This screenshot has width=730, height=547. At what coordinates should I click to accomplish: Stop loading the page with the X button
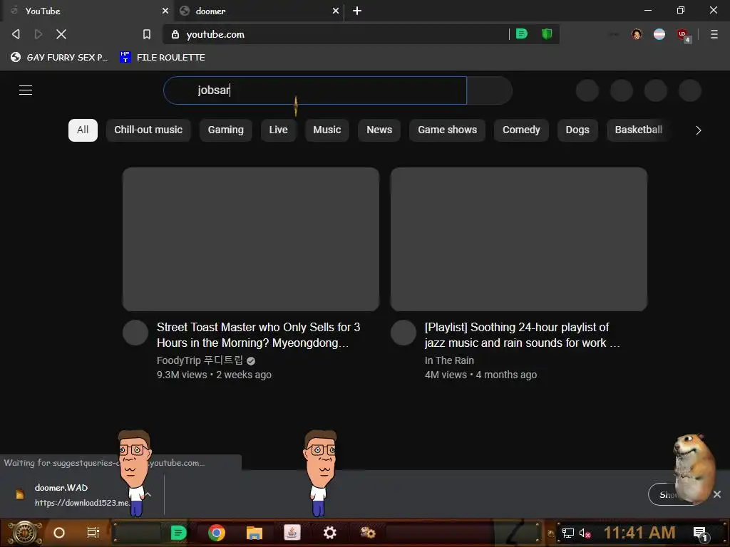(61, 34)
